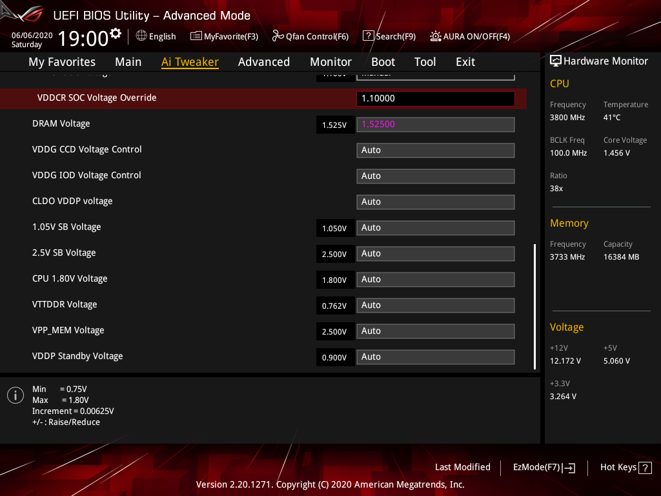
Task: Open CLDO VDDP voltage dropdown
Action: point(436,201)
